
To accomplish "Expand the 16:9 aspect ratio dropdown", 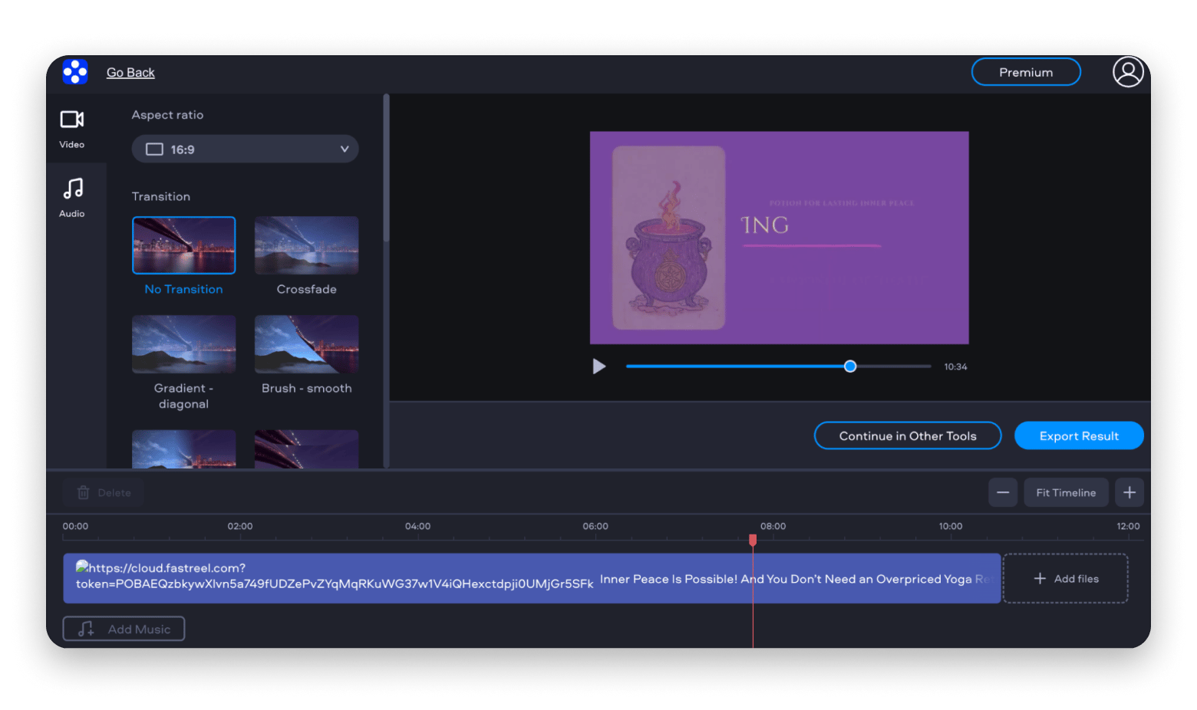I will pos(245,150).
